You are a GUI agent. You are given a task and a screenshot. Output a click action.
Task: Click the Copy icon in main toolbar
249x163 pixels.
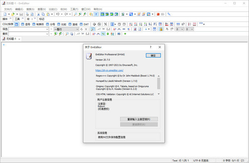pos(43,14)
